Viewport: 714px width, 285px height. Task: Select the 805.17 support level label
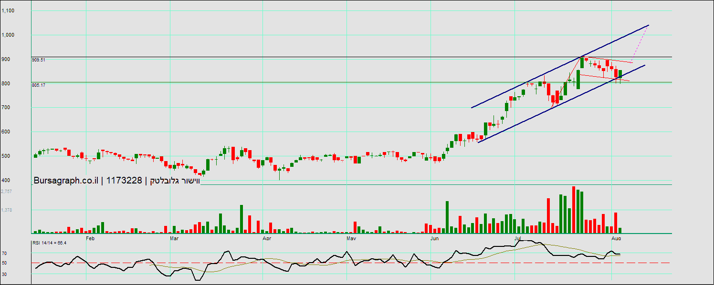pos(39,85)
